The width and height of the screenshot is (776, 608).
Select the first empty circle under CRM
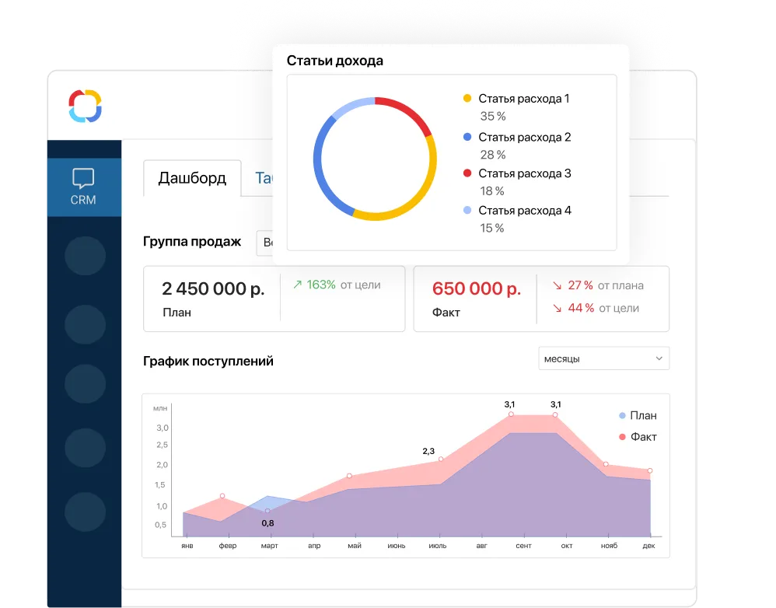tap(85, 256)
